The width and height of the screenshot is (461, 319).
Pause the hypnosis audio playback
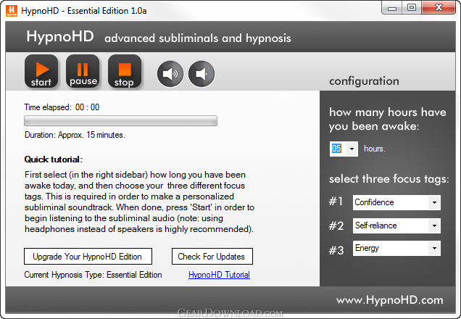(x=83, y=71)
